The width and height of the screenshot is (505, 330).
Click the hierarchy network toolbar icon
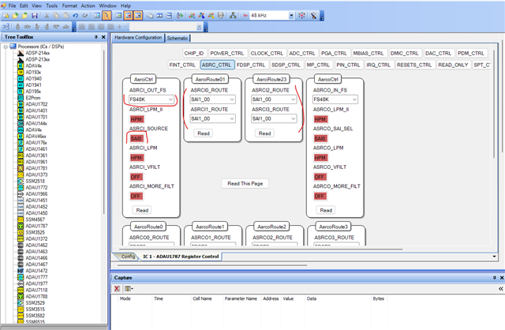click(233, 16)
